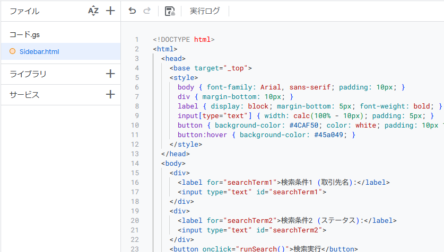Add a new file with plus icon
The image size is (444, 252).
(110, 11)
